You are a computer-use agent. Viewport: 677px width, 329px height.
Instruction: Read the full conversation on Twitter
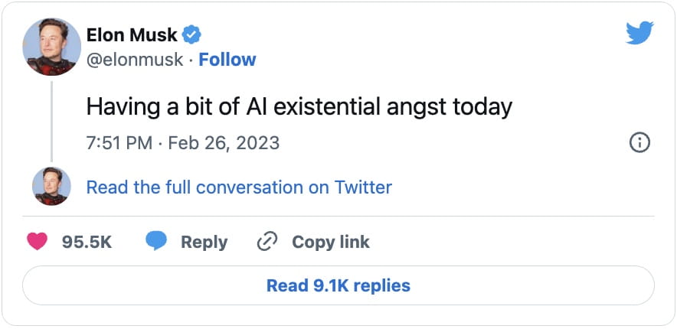point(239,187)
